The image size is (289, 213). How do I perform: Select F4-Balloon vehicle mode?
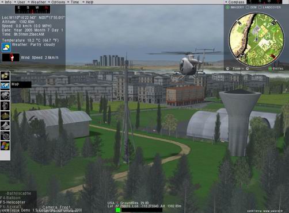coord(10,197)
